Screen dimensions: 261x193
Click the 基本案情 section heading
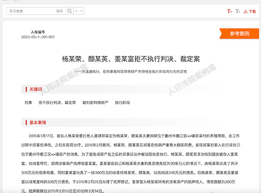click(x=38, y=123)
